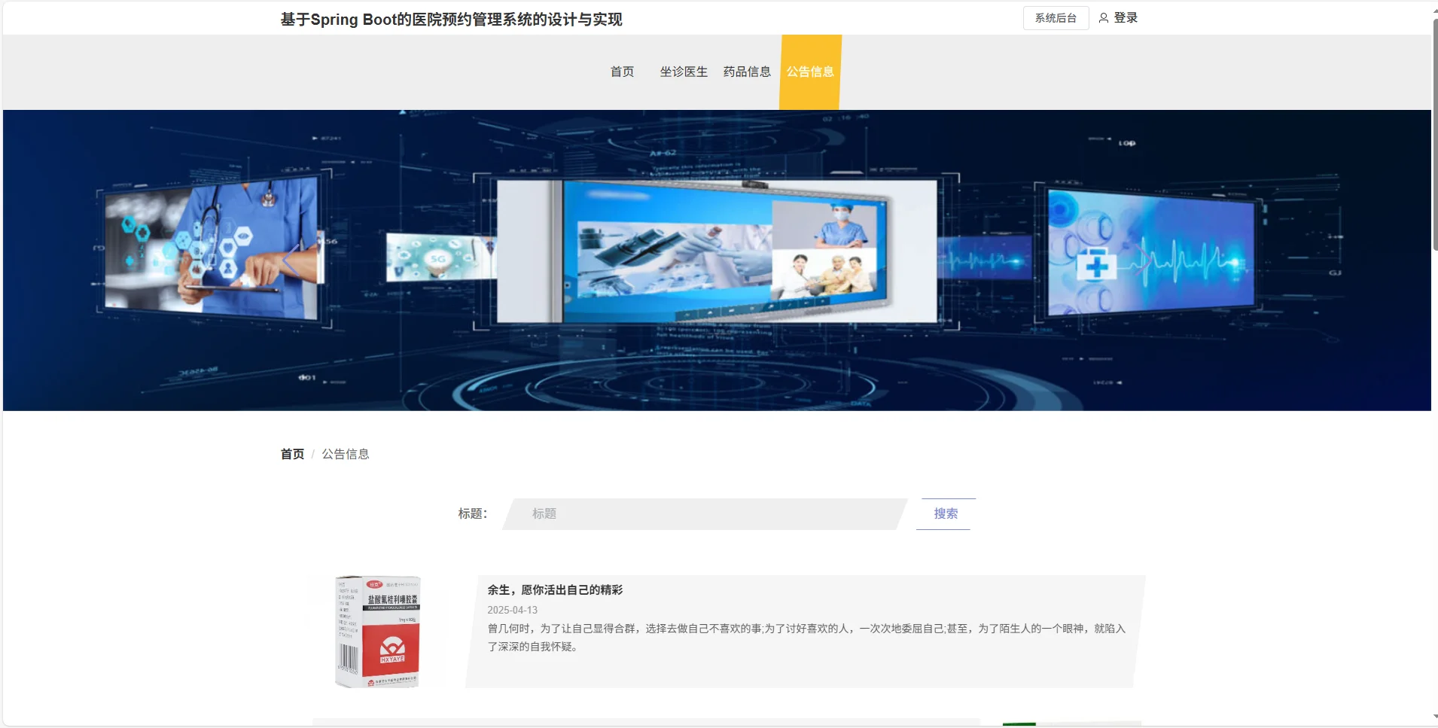Click the announcement date 2025-04-13

tap(512, 610)
